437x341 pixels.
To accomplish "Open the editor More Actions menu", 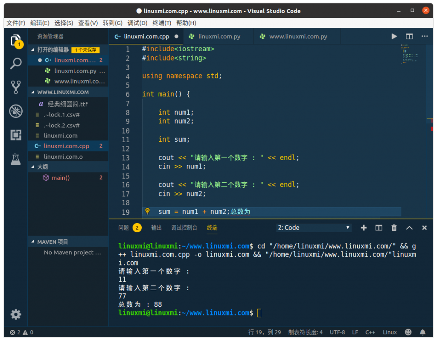I will point(425,36).
